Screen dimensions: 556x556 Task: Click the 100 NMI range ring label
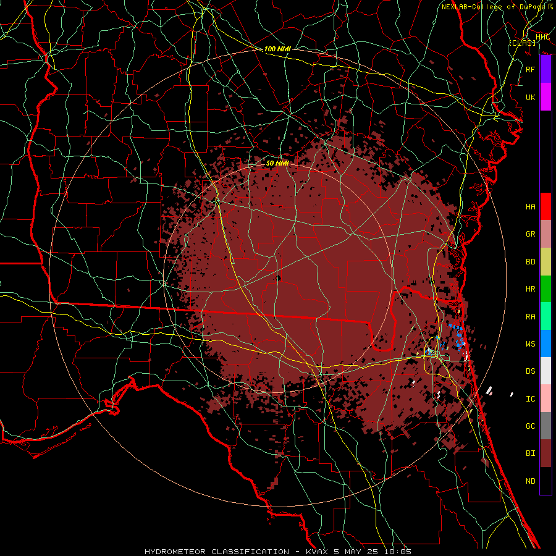pyautogui.click(x=277, y=49)
